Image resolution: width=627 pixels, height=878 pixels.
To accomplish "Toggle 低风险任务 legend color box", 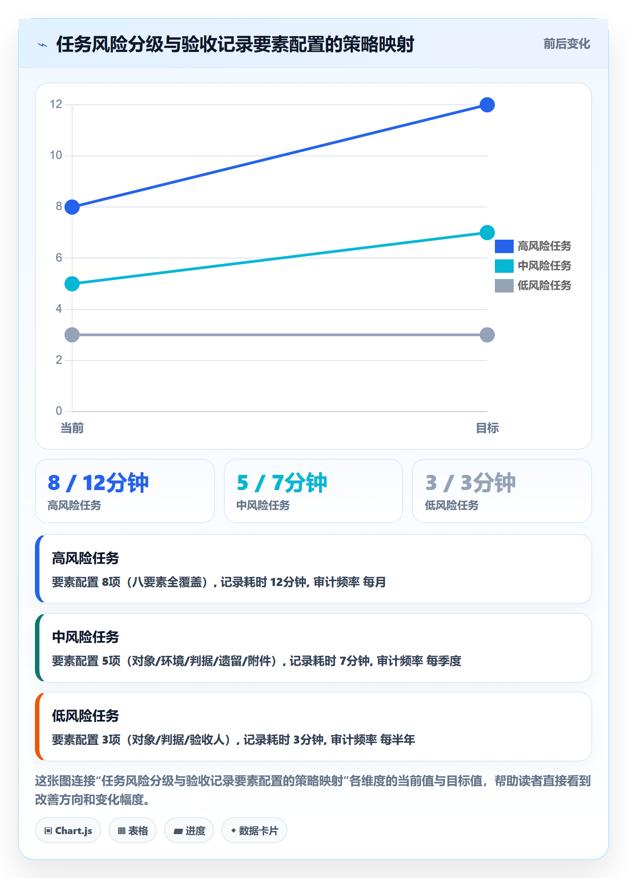I will coord(504,286).
